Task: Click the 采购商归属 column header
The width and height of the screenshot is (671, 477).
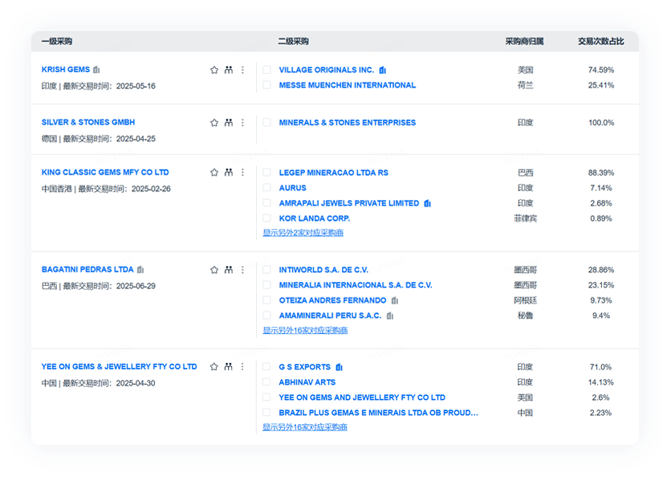Action: click(x=524, y=41)
